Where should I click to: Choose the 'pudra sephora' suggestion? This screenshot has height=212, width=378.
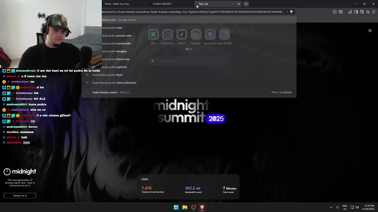pyautogui.click(x=189, y=67)
